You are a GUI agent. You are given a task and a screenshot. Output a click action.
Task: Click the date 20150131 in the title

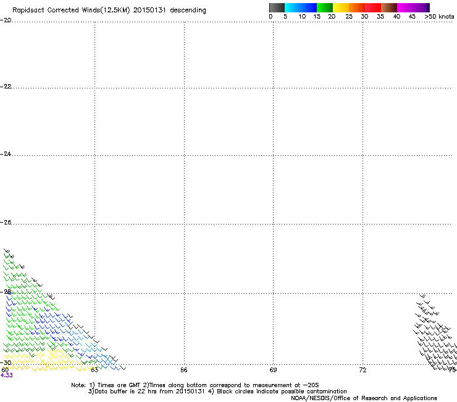tap(149, 11)
